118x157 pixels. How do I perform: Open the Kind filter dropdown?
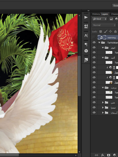[99, 19]
